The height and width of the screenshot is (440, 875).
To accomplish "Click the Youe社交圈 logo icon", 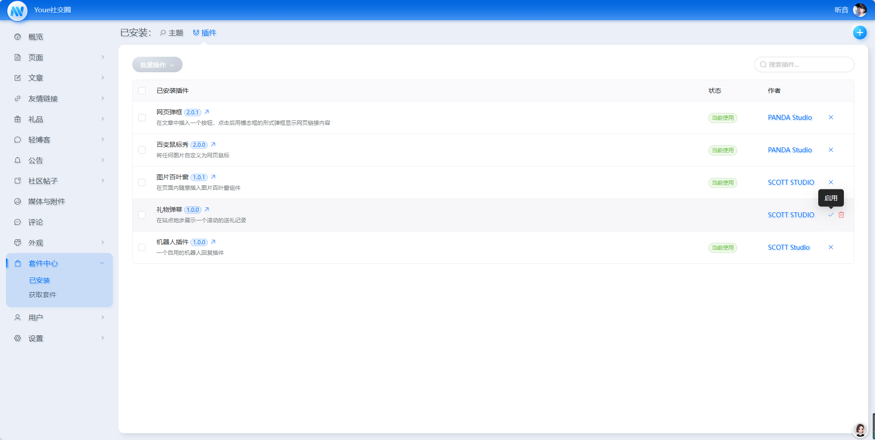I will click(17, 11).
